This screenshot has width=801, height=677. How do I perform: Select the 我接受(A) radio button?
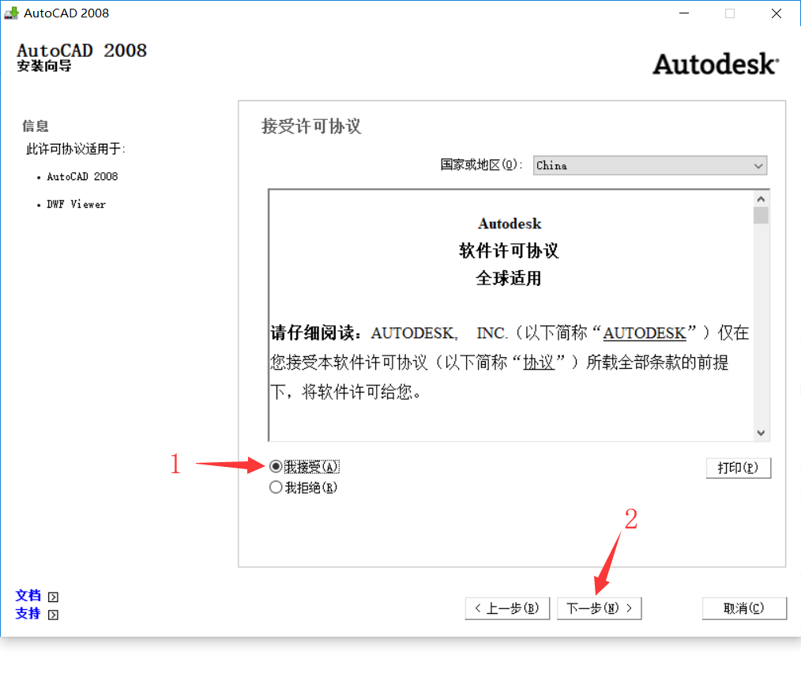click(276, 466)
